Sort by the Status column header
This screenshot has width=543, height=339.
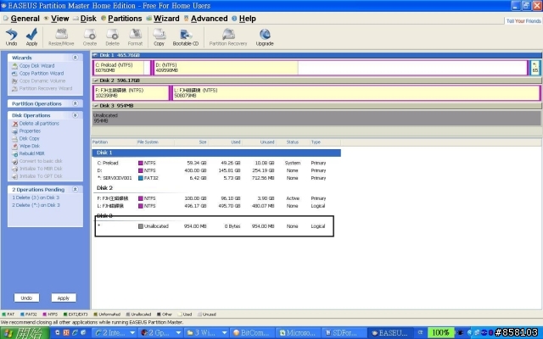[x=292, y=142]
